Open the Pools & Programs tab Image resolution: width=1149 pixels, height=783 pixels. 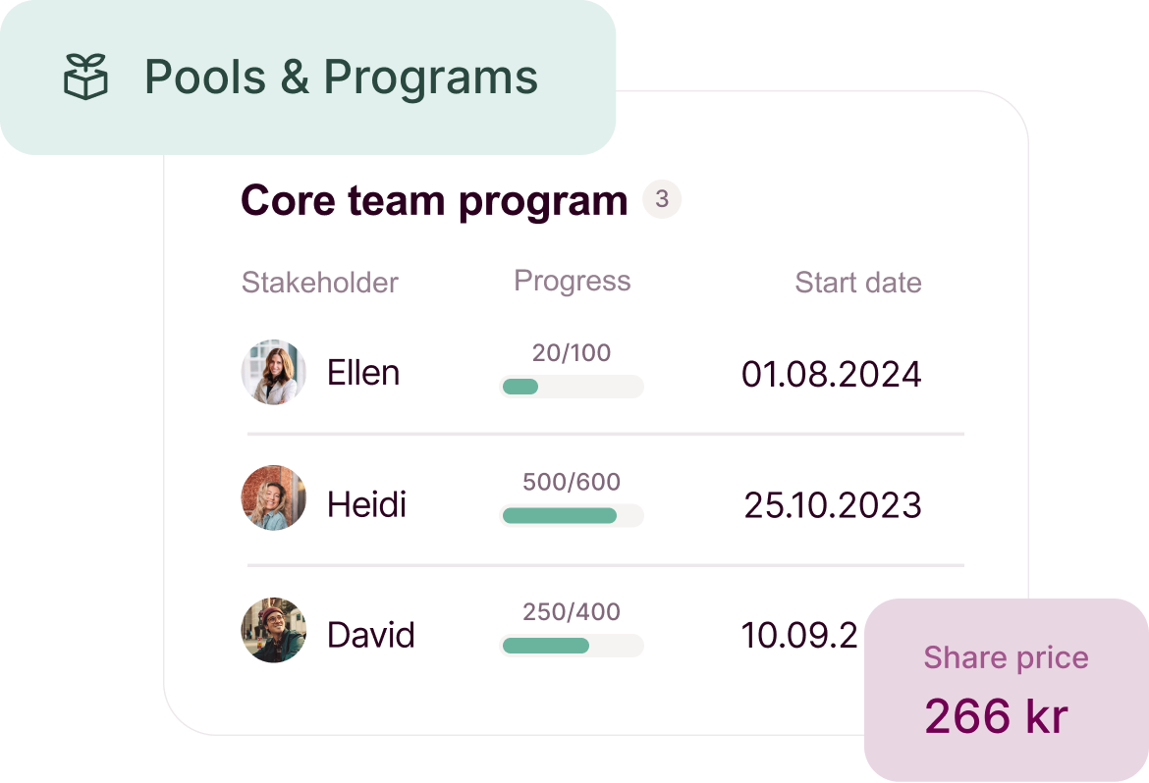[x=307, y=77]
